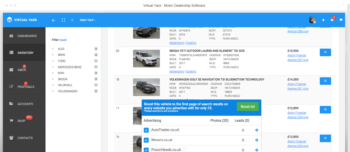Open the estate car thumbnail at top

click(146, 33)
